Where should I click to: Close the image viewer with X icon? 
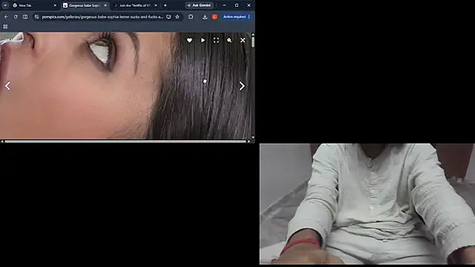(243, 40)
